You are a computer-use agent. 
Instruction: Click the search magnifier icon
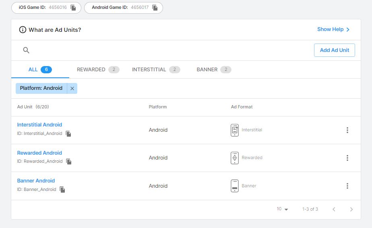click(26, 50)
